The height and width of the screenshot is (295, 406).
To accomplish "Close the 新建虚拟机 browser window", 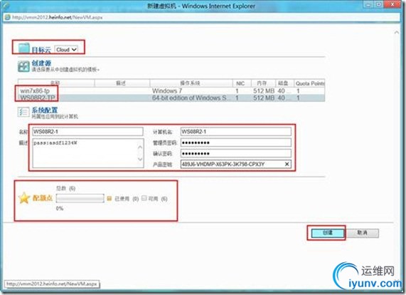I will (x=393, y=4).
